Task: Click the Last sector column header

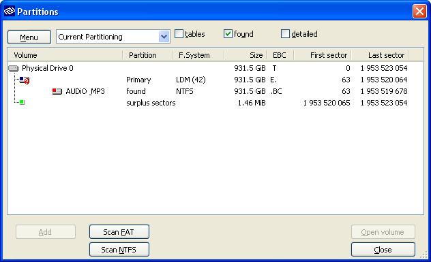Action: click(x=380, y=55)
